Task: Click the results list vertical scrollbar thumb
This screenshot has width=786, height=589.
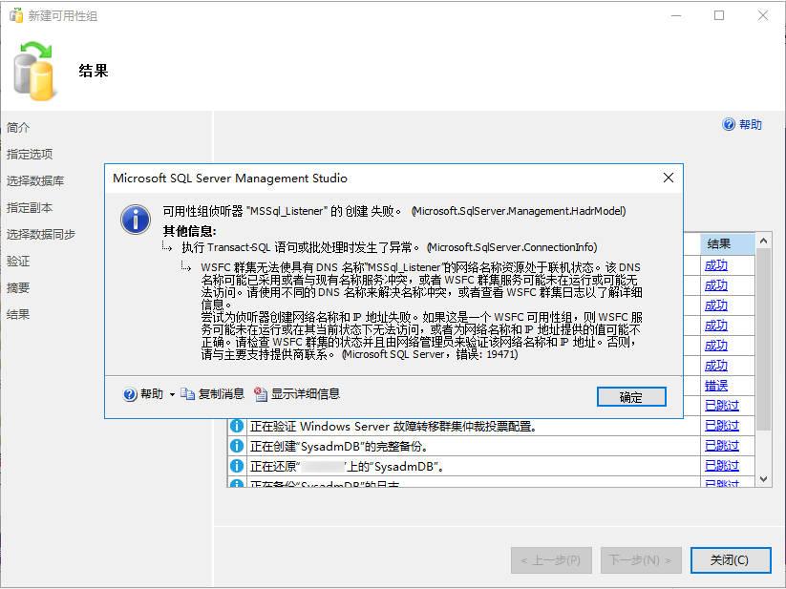Action: click(763, 339)
